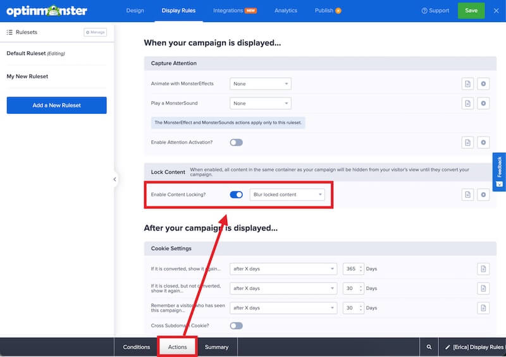This screenshot has height=357, width=506.
Task: Click the 365 days number field
Action: coord(354,269)
